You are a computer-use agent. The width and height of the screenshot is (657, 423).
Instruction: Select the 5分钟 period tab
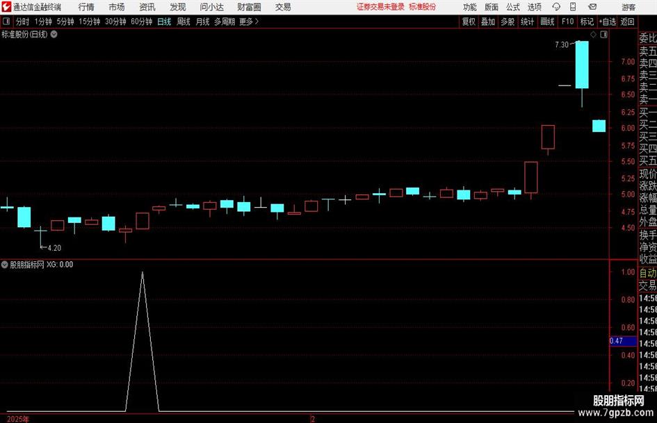coord(65,22)
